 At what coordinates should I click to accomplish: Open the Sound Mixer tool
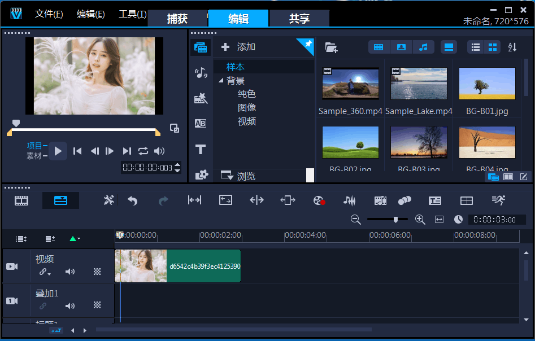(350, 200)
